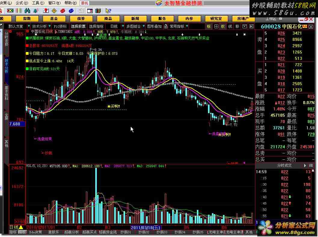Toggle the 细 detail button in trades panel
318x237 pixels.
311,166
